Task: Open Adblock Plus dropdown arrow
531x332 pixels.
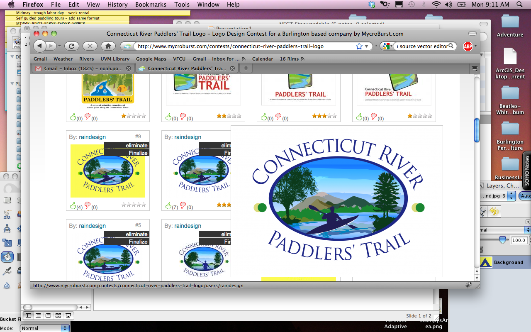Action: click(475, 46)
